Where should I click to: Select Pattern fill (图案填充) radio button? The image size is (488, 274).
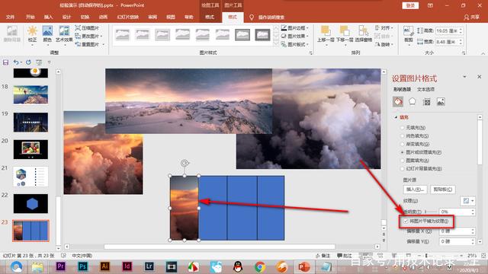(x=402, y=161)
